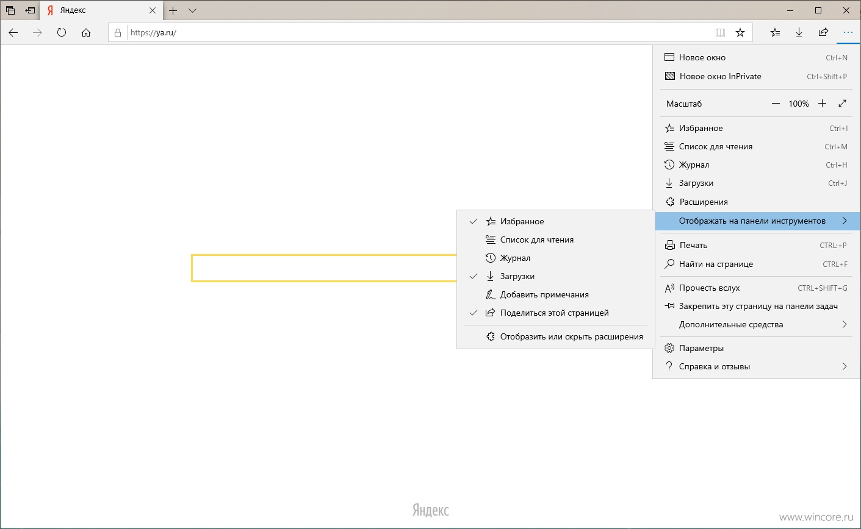
Task: Choose Закрепить эту страницу на панели задач
Action: pos(756,306)
